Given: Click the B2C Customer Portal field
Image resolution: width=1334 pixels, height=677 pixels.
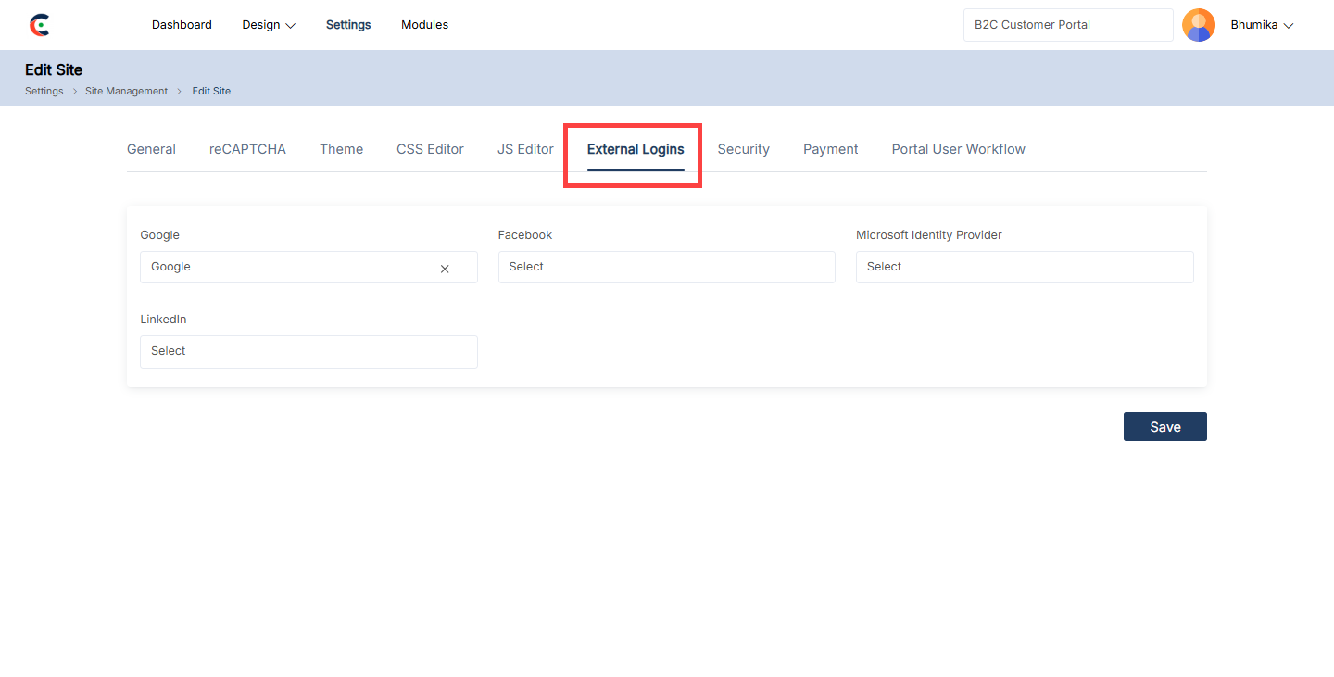Looking at the screenshot, I should click(1067, 25).
